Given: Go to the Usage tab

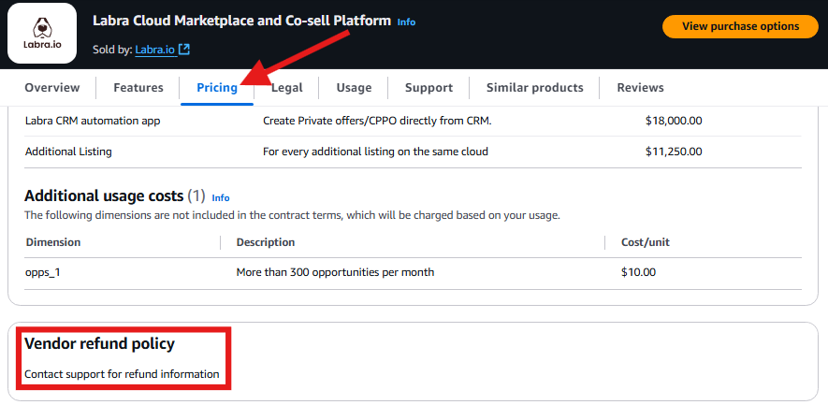Looking at the screenshot, I should tap(354, 88).
